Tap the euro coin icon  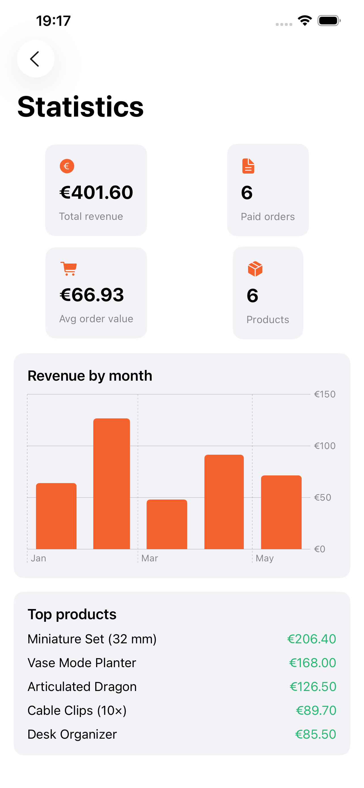coord(67,166)
